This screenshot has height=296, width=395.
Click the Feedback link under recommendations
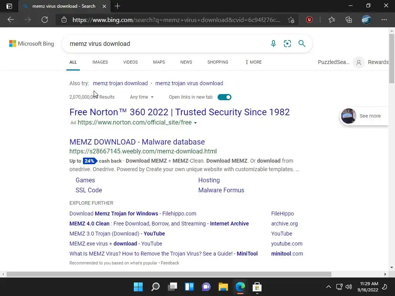tap(170, 263)
